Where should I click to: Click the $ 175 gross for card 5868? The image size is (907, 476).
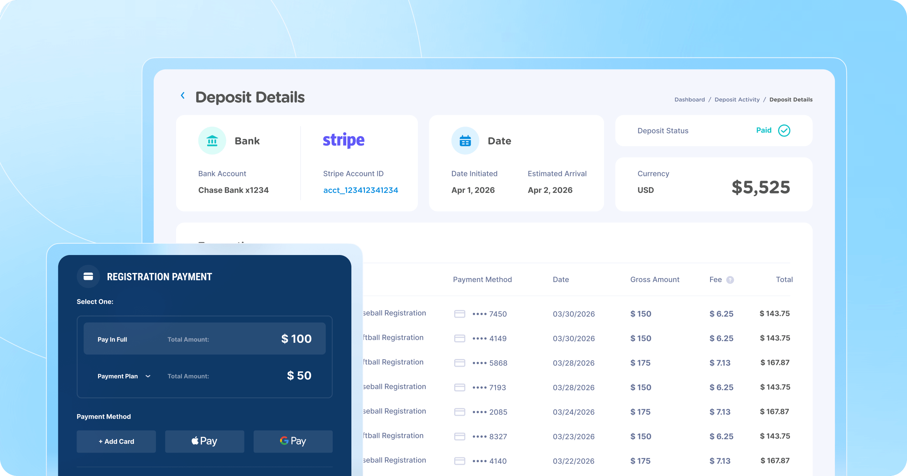pos(641,363)
